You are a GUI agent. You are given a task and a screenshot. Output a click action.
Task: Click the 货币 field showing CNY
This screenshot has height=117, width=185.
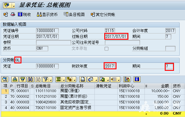tap(42, 49)
